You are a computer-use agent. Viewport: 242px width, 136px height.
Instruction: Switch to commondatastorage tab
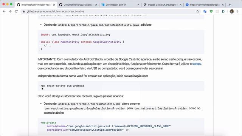[204, 5]
